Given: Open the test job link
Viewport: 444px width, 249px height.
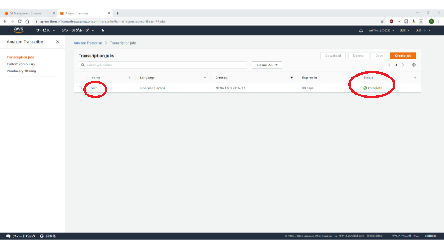Looking at the screenshot, I should [94, 88].
